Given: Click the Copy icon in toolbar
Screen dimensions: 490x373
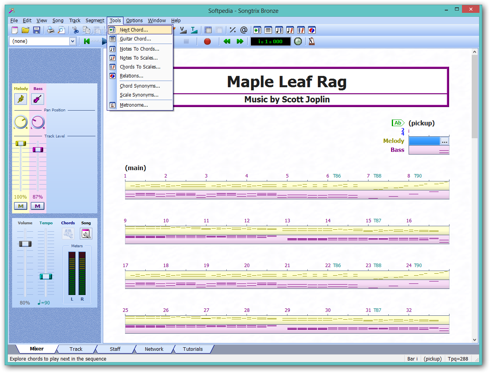Looking at the screenshot, I should (x=86, y=30).
